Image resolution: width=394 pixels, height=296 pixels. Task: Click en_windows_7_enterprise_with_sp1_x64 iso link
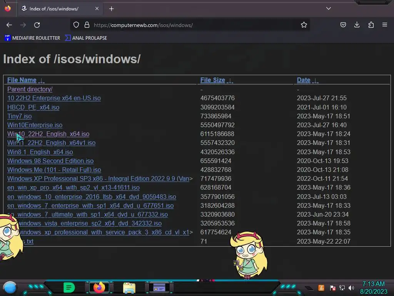[x=90, y=206]
